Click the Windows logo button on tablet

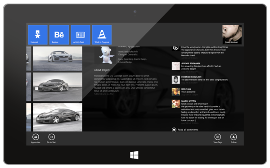coord(134,155)
